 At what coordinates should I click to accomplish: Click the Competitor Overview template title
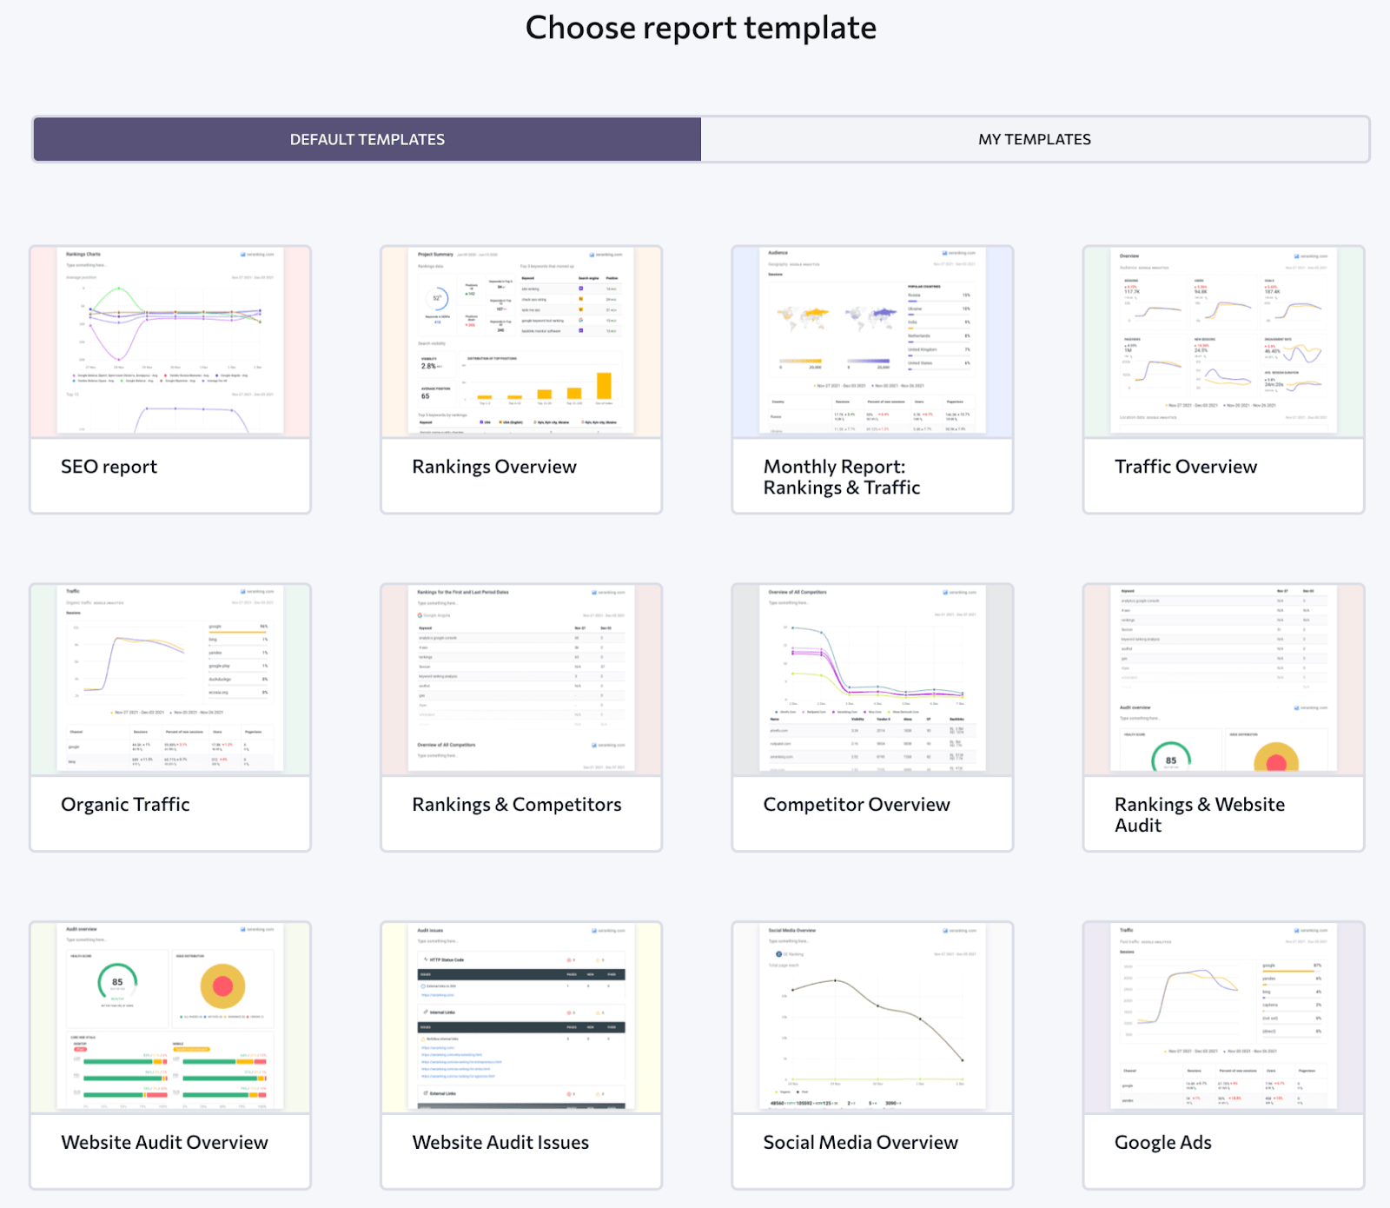[x=856, y=805]
